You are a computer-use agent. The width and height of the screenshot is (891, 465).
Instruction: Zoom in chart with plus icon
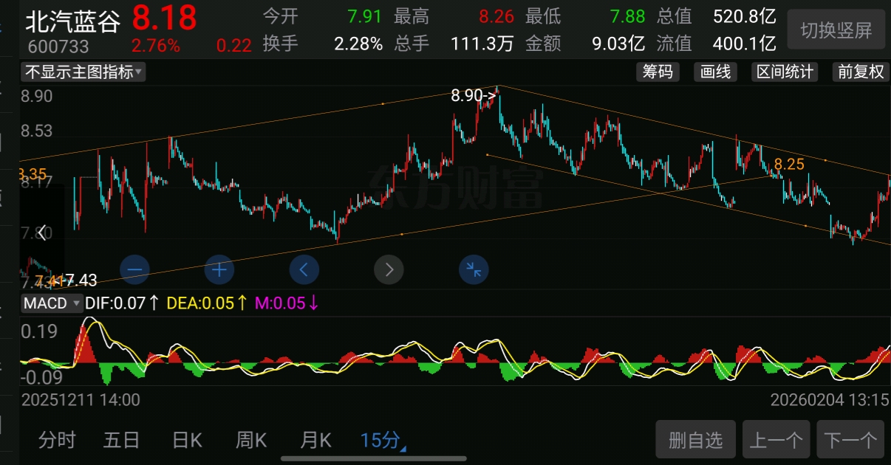pyautogui.click(x=219, y=269)
